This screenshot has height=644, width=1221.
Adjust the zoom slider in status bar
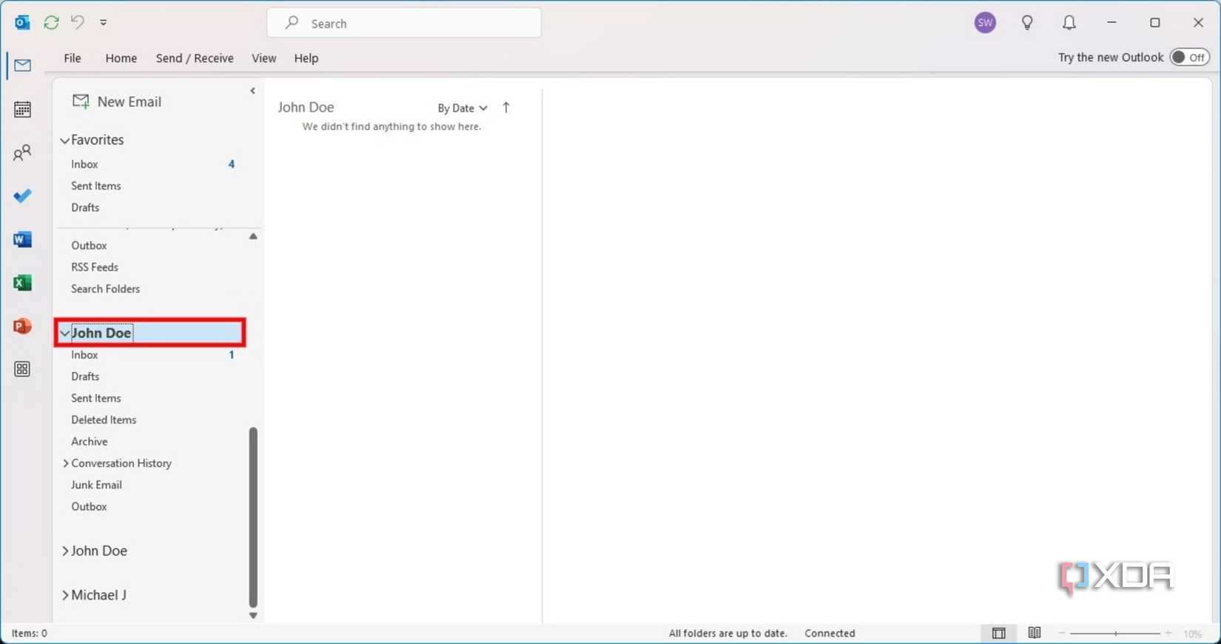(1115, 634)
